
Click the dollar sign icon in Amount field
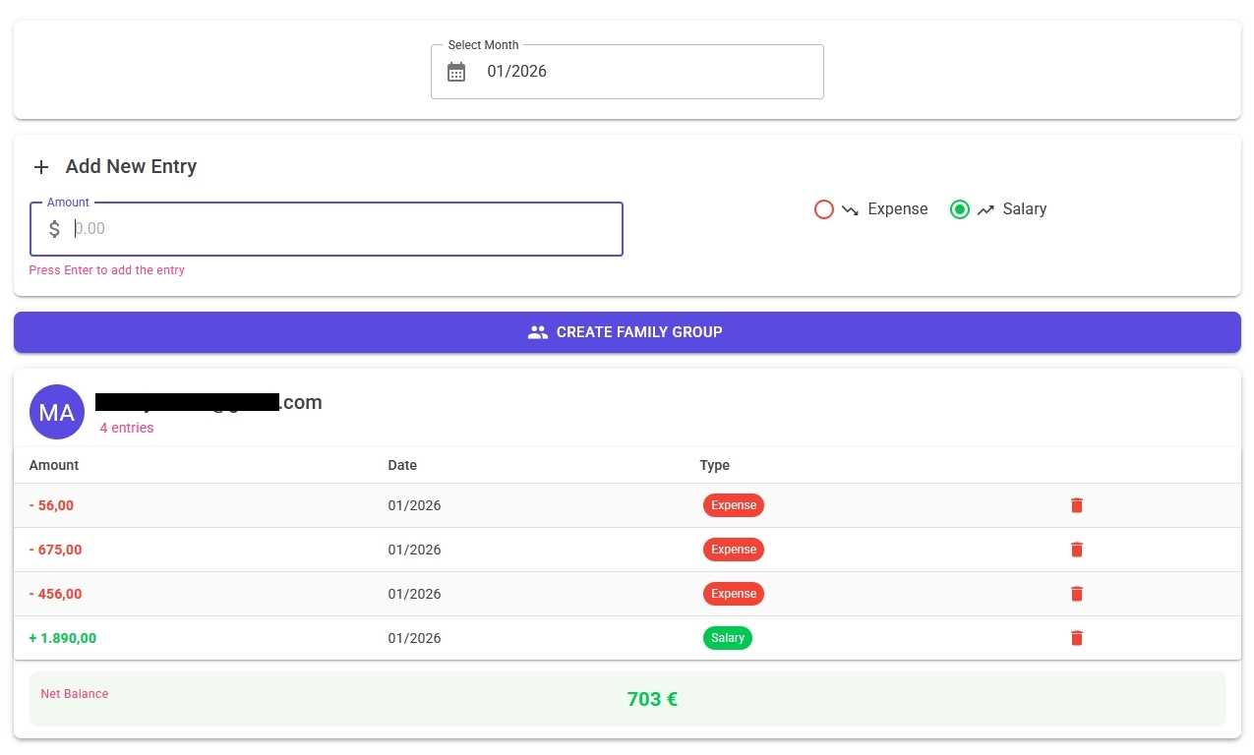tap(54, 229)
